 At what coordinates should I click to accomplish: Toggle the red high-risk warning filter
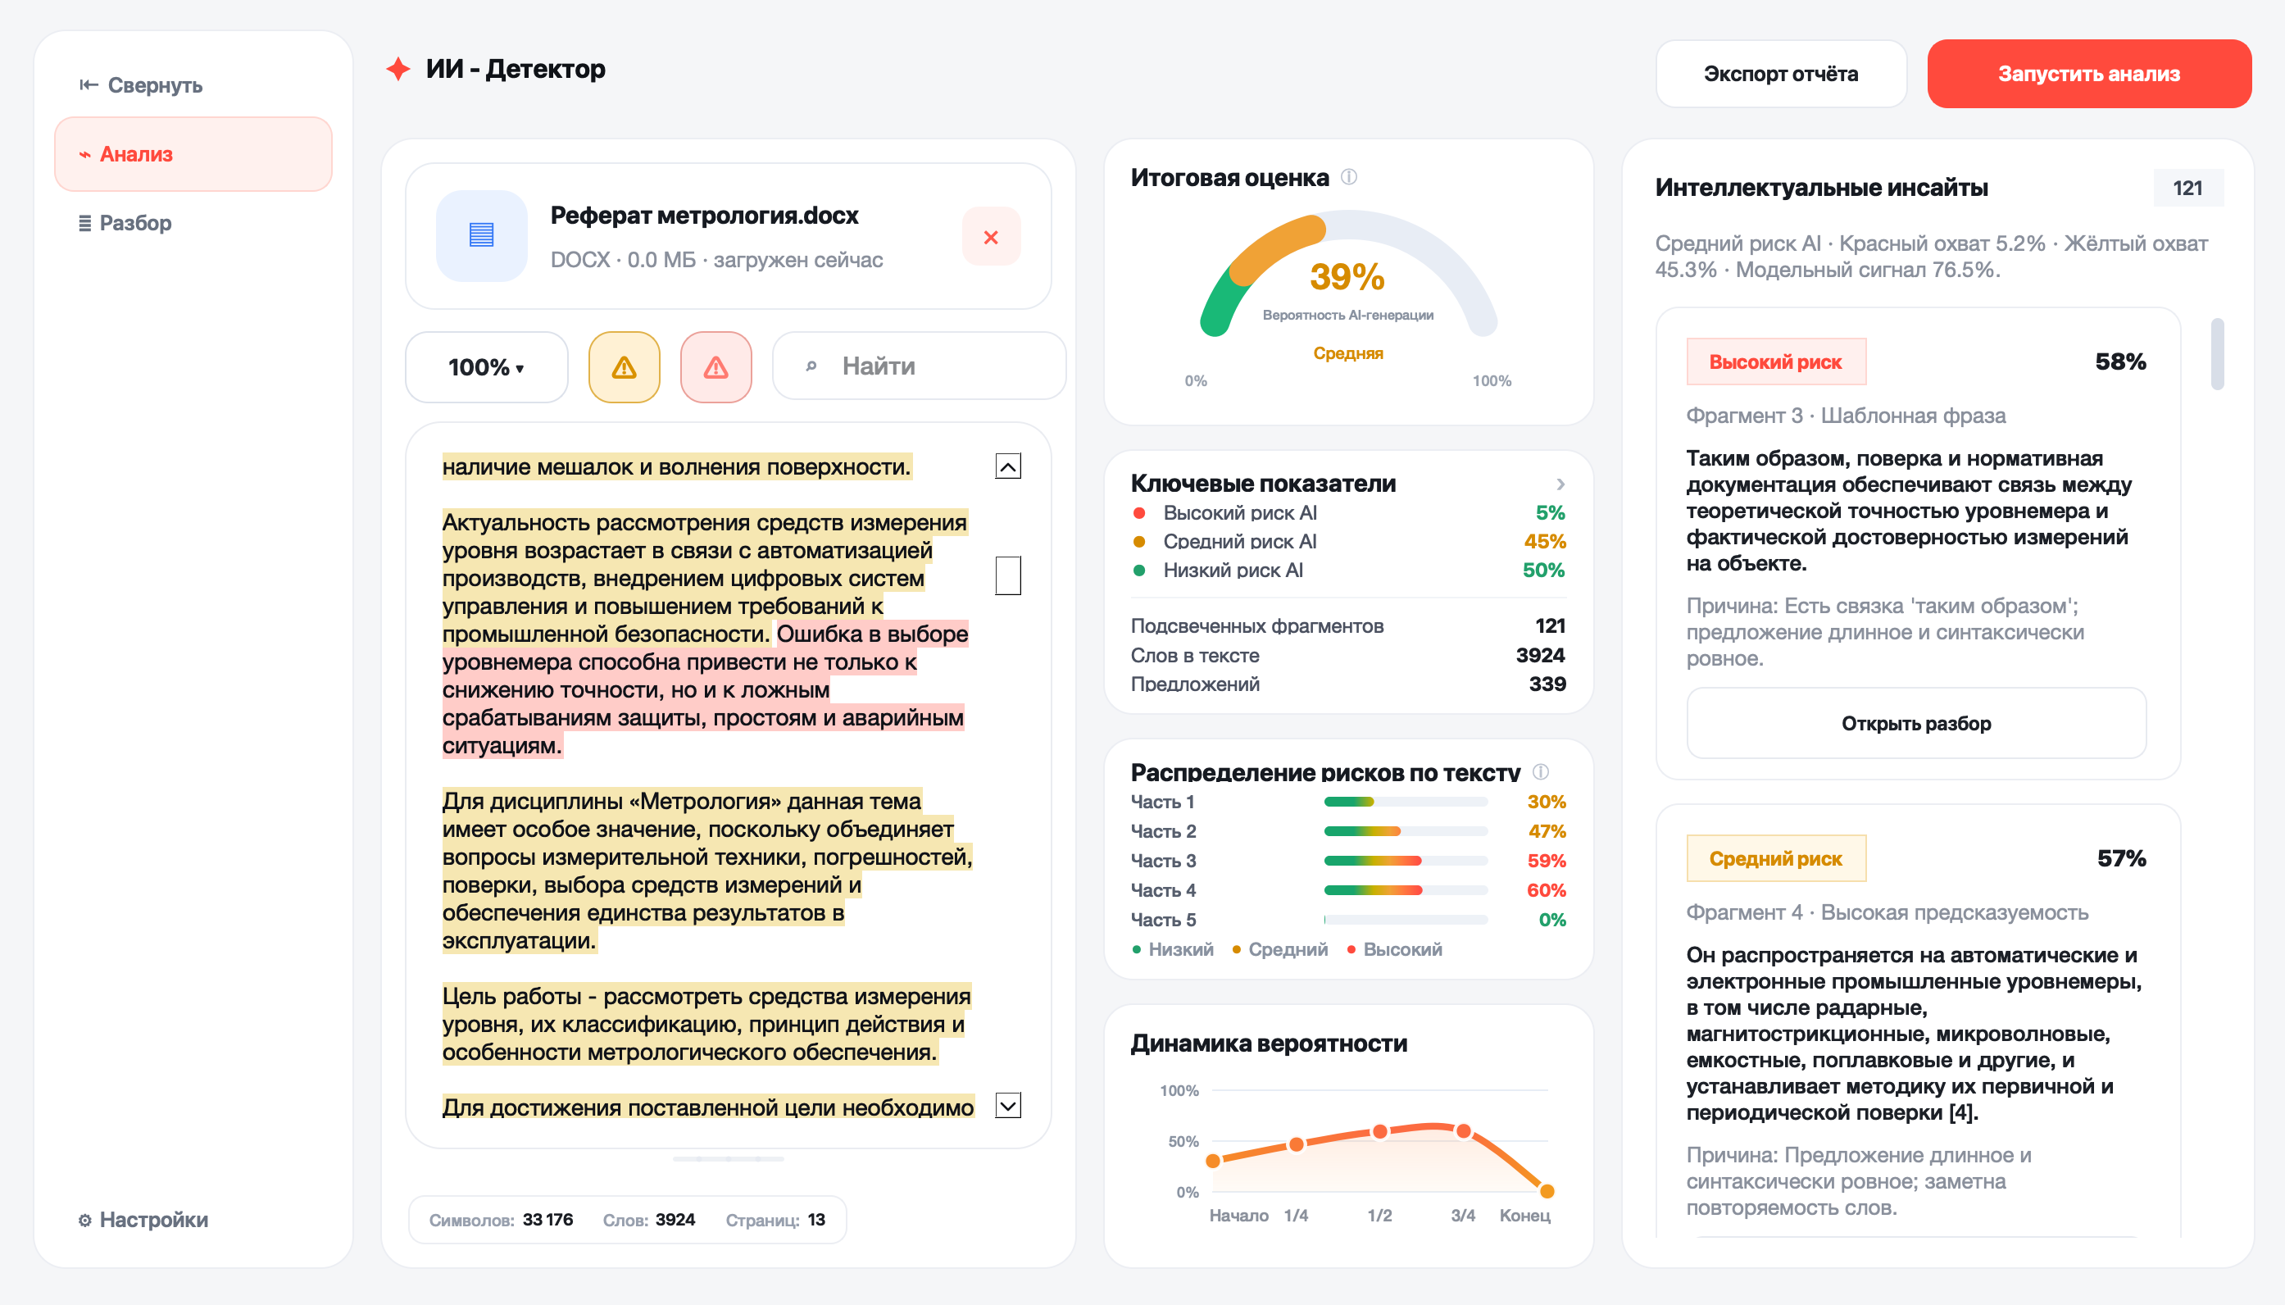[715, 366]
